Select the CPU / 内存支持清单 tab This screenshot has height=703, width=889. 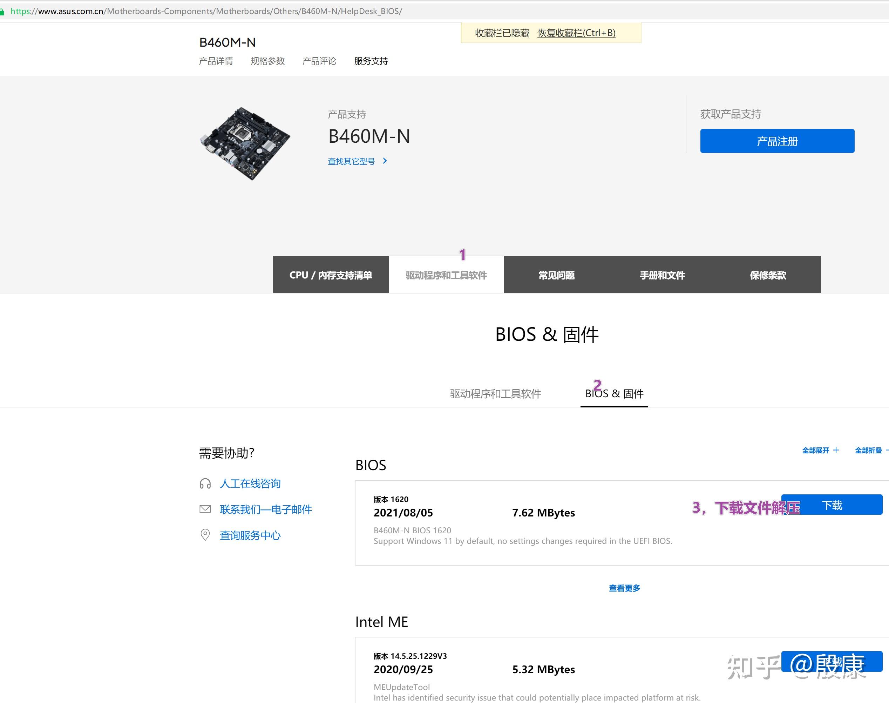(x=331, y=275)
